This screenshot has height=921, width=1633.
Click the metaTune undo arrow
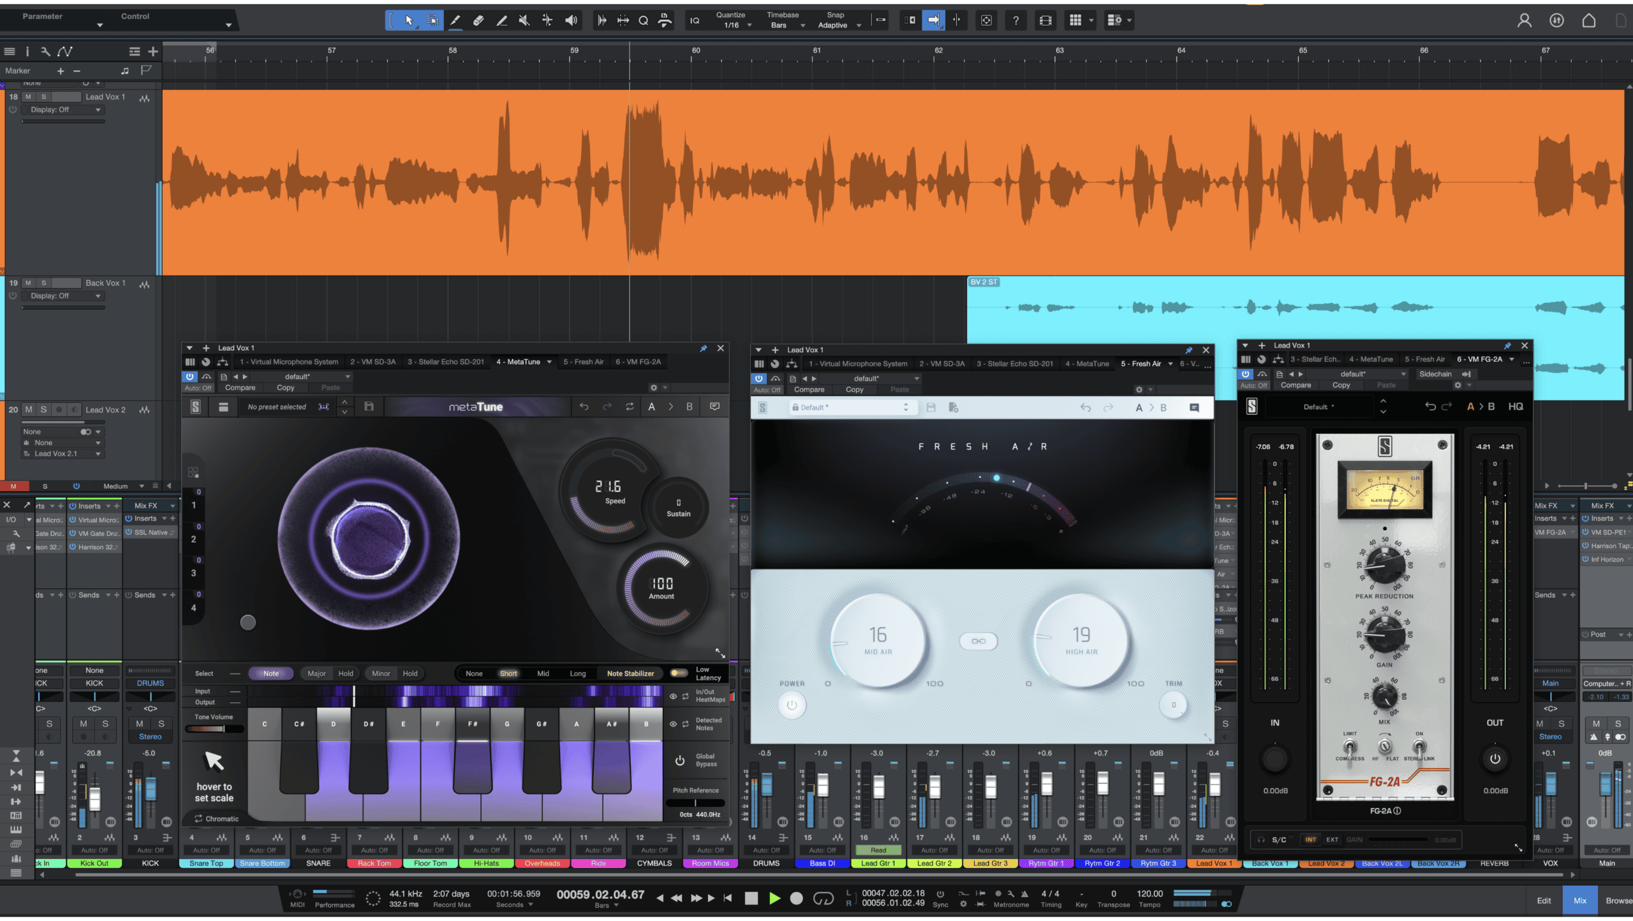[584, 406]
